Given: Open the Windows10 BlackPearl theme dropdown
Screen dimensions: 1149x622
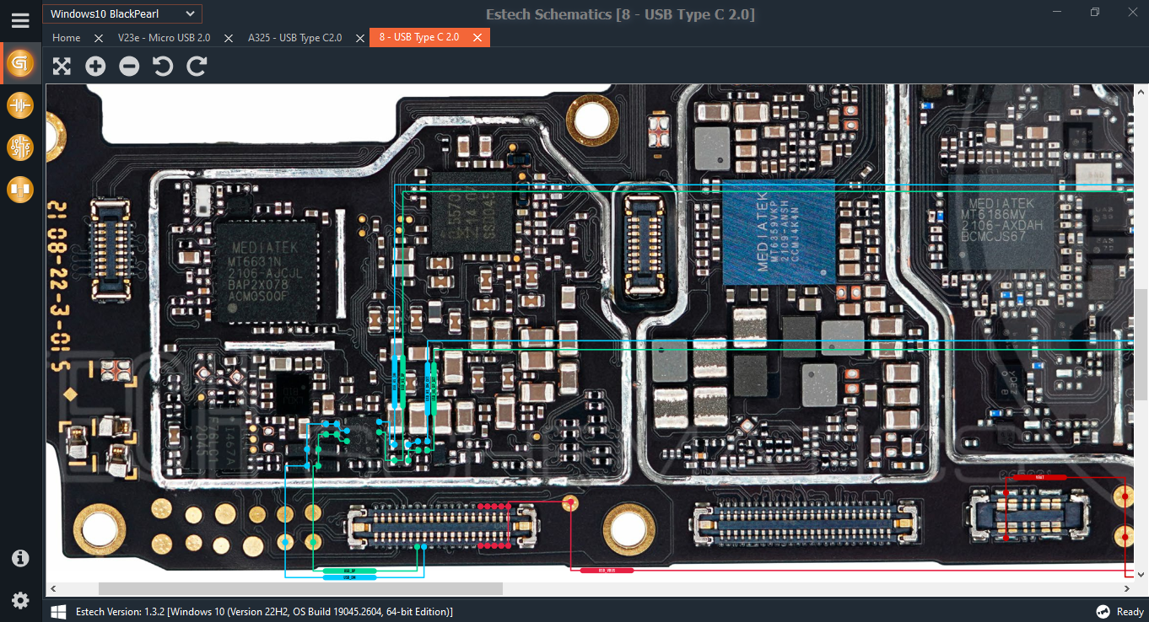Looking at the screenshot, I should click(x=122, y=13).
